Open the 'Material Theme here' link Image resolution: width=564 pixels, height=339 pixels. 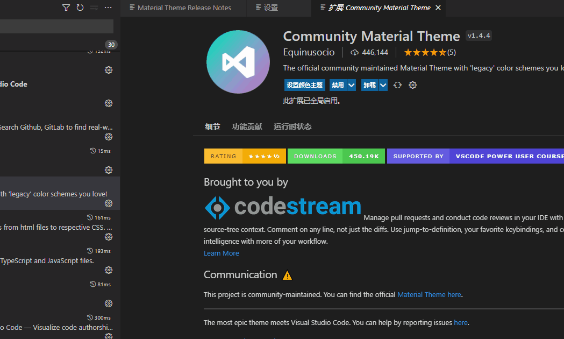pyautogui.click(x=429, y=295)
